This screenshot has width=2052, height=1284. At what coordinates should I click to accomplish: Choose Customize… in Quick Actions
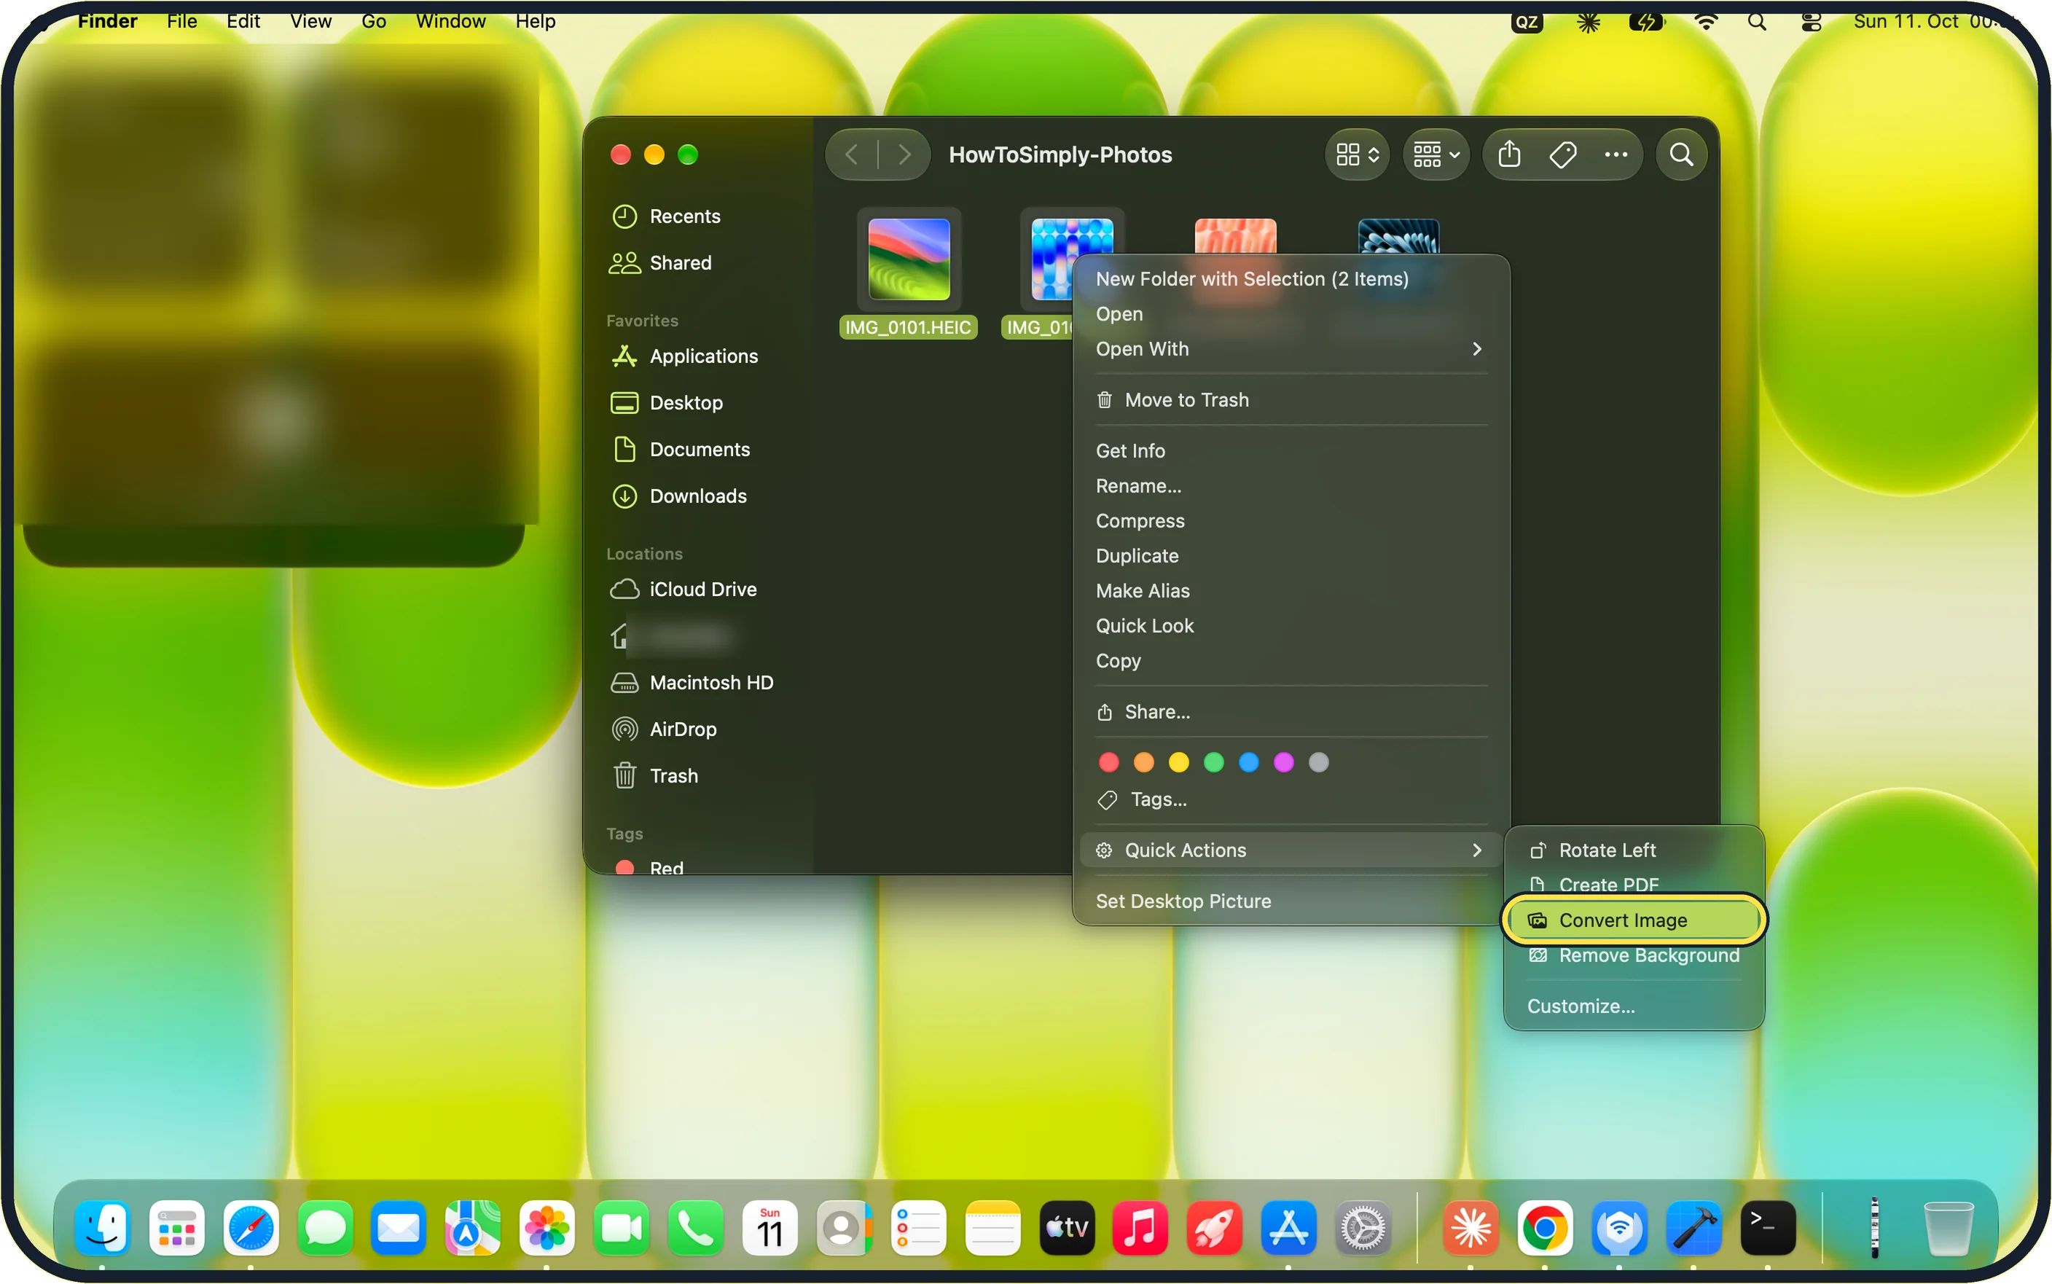pos(1581,1006)
